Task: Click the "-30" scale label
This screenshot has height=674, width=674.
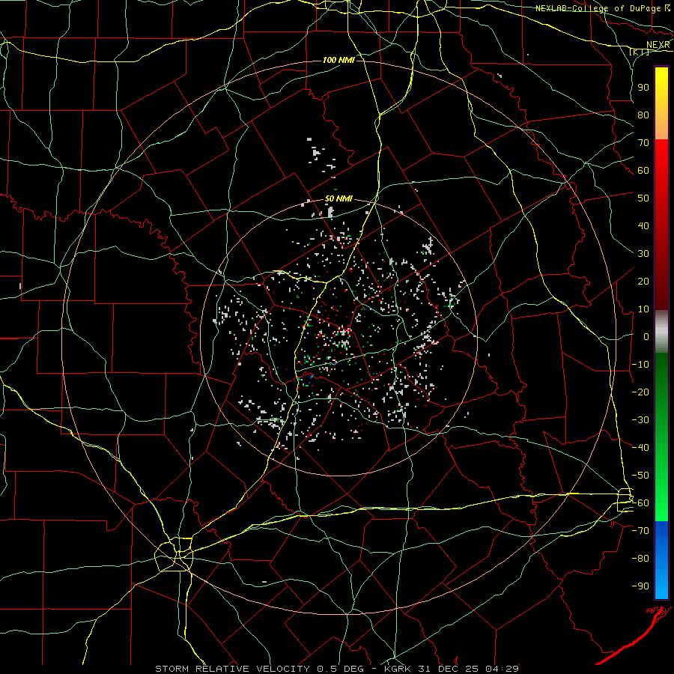Action: tap(640, 420)
